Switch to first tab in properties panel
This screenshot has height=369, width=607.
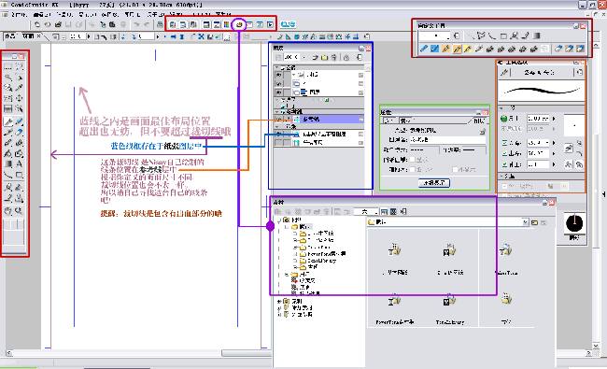(x=389, y=121)
